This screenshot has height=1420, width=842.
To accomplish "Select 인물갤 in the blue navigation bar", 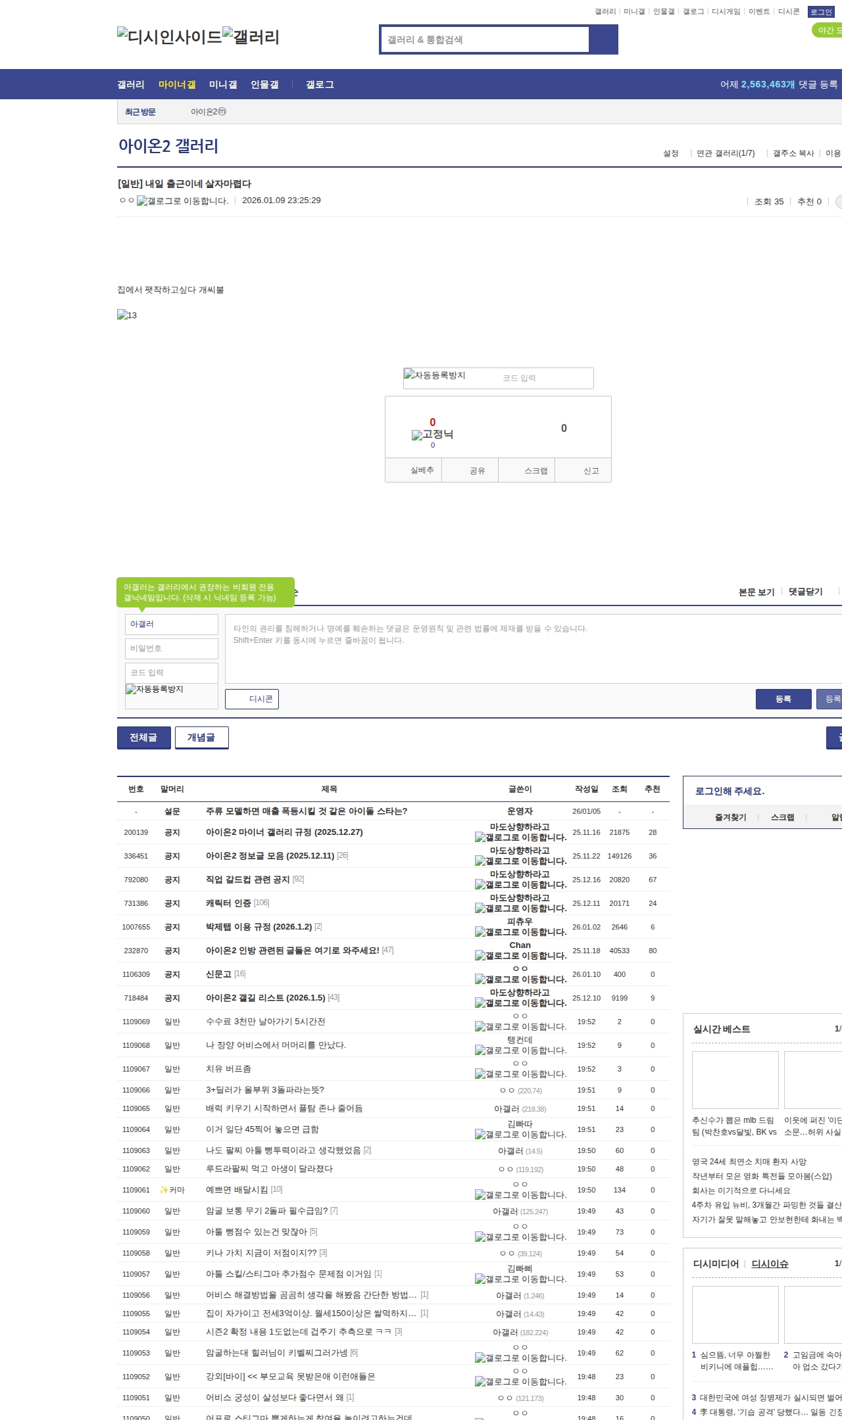I will (x=264, y=84).
